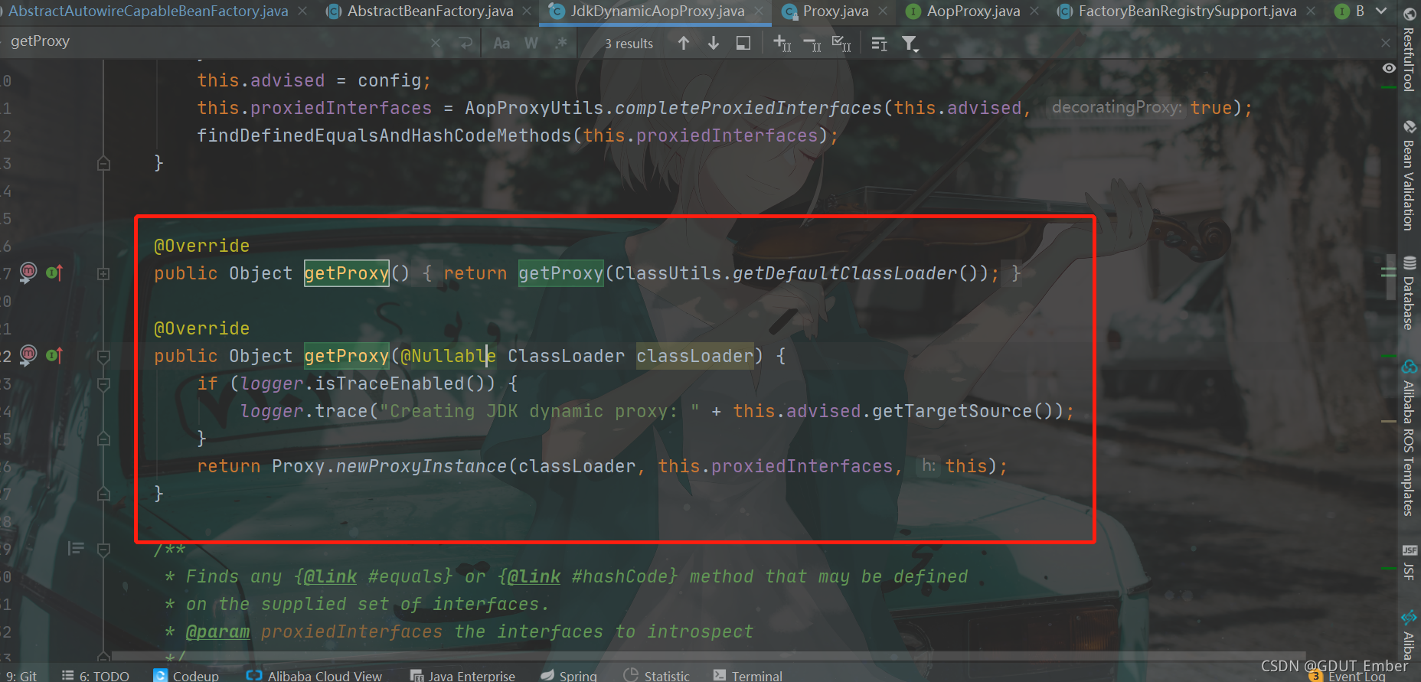Close the AopProxy.java tab
The width and height of the screenshot is (1421, 682).
(x=1034, y=11)
